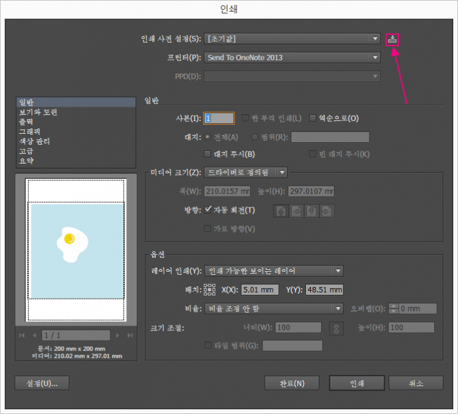Screen dimensions: 458x414
Task: Open the 프린터(P) dropdown showing Send To OneNote 2013
Action: pyautogui.click(x=293, y=57)
